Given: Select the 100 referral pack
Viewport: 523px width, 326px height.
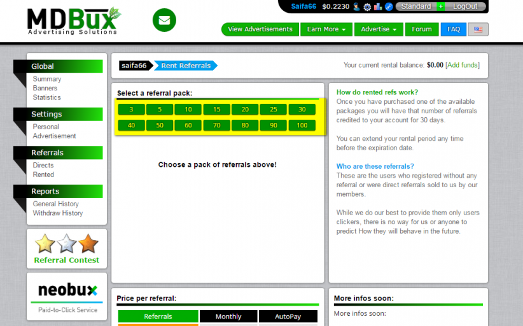Looking at the screenshot, I should click(302, 125).
